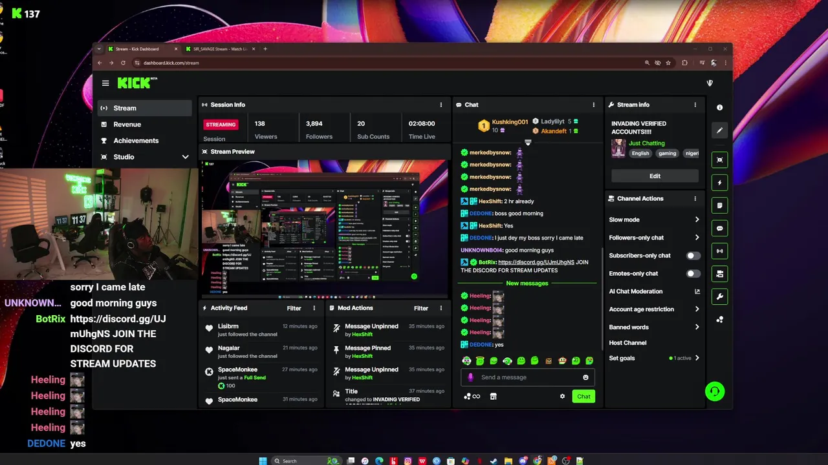Open File Explorer from the Windows taskbar
This screenshot has height=465, width=828.
[508, 460]
